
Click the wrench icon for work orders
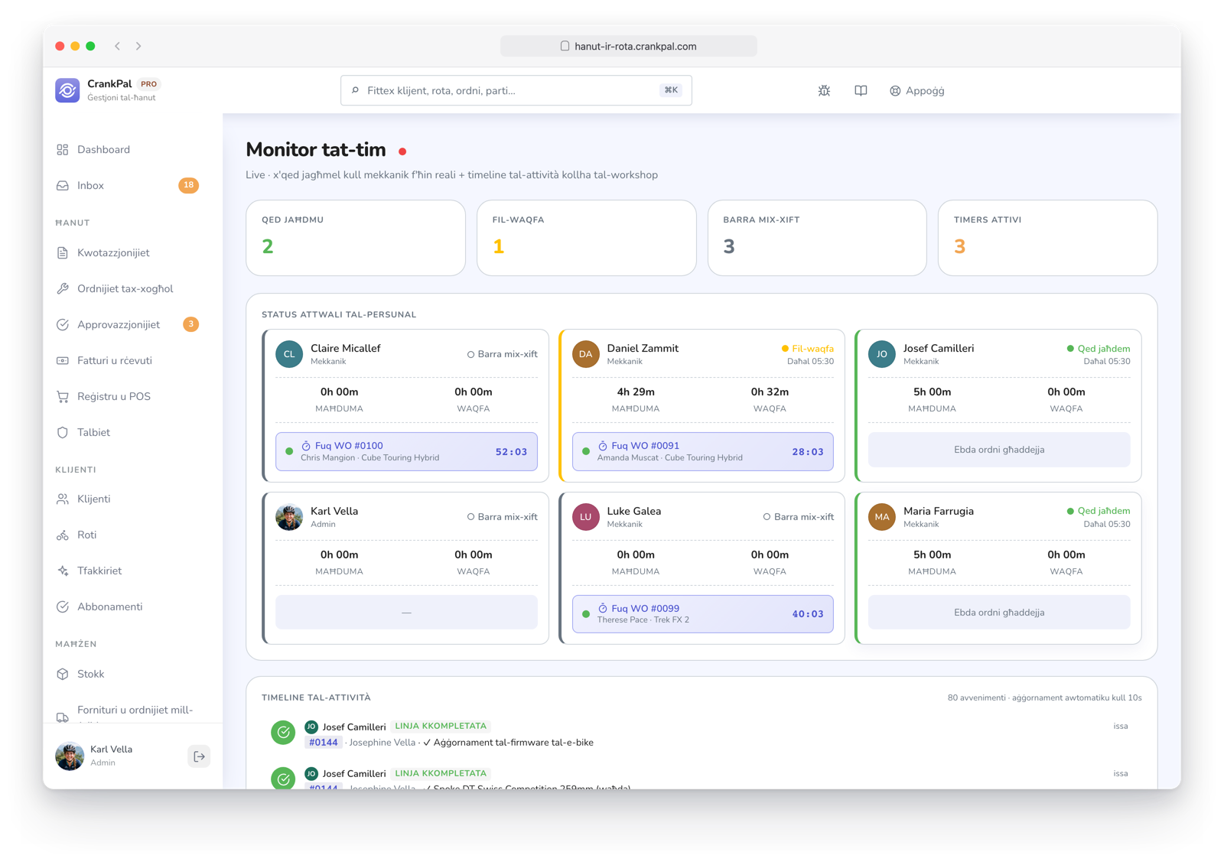coord(63,288)
